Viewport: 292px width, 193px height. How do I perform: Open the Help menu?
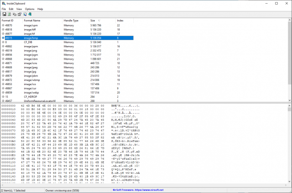coord(40,9)
